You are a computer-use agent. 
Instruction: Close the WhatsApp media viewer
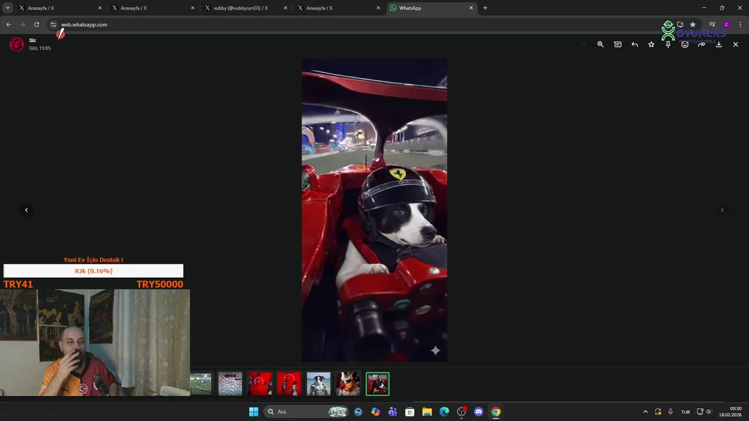tap(736, 44)
